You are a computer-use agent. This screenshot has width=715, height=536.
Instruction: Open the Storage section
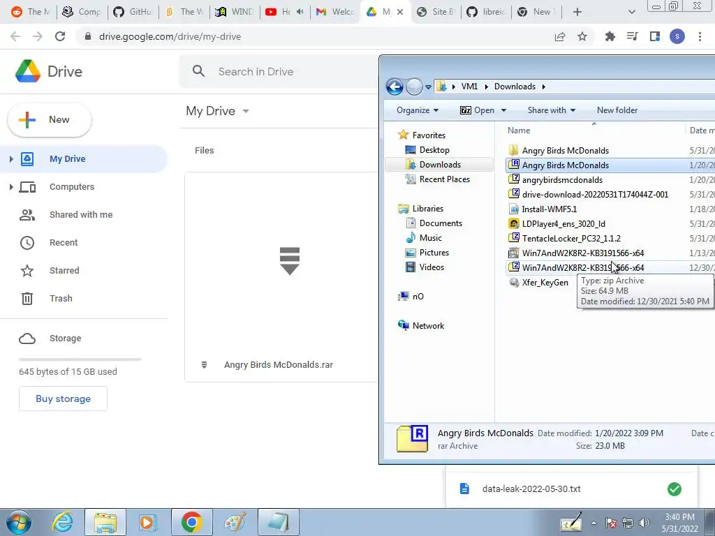point(65,338)
